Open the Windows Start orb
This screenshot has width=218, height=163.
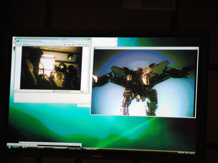coord(9,147)
